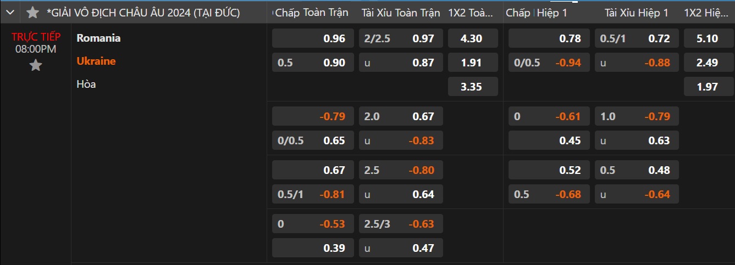735x265 pixels.
Task: Select the Tài Xỉu Toàn Trận header
Action: coord(400,13)
